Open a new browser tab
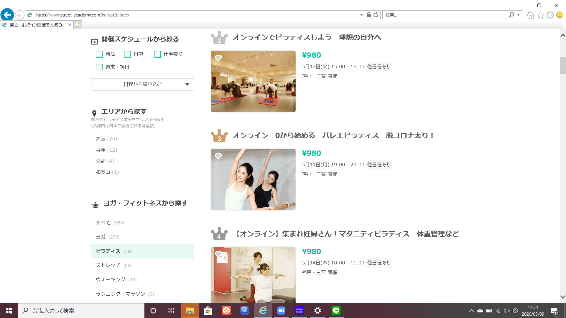This screenshot has height=318, width=566. tap(77, 25)
